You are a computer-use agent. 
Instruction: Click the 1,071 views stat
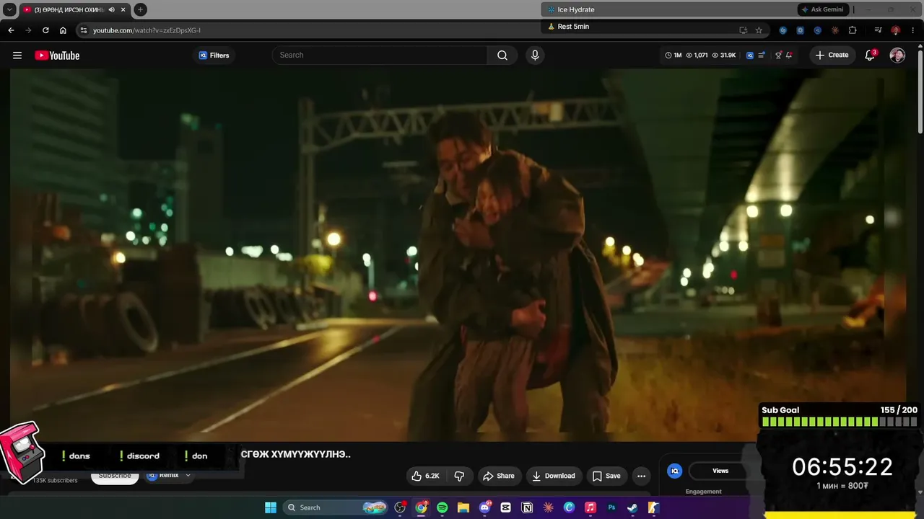click(x=697, y=56)
